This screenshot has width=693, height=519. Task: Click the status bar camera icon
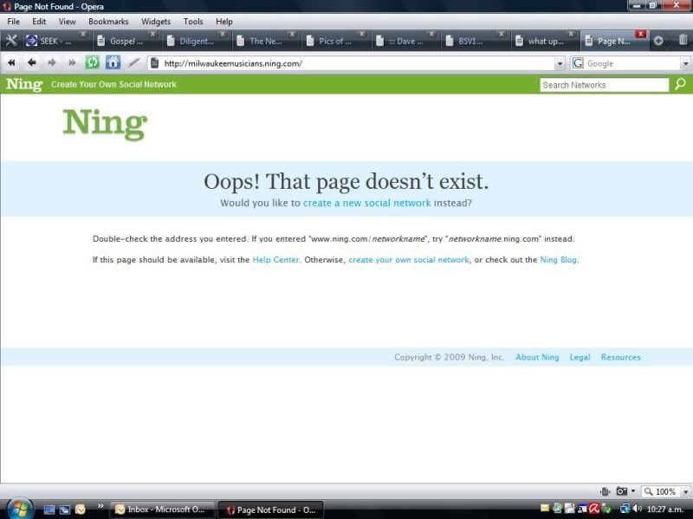(x=621, y=491)
